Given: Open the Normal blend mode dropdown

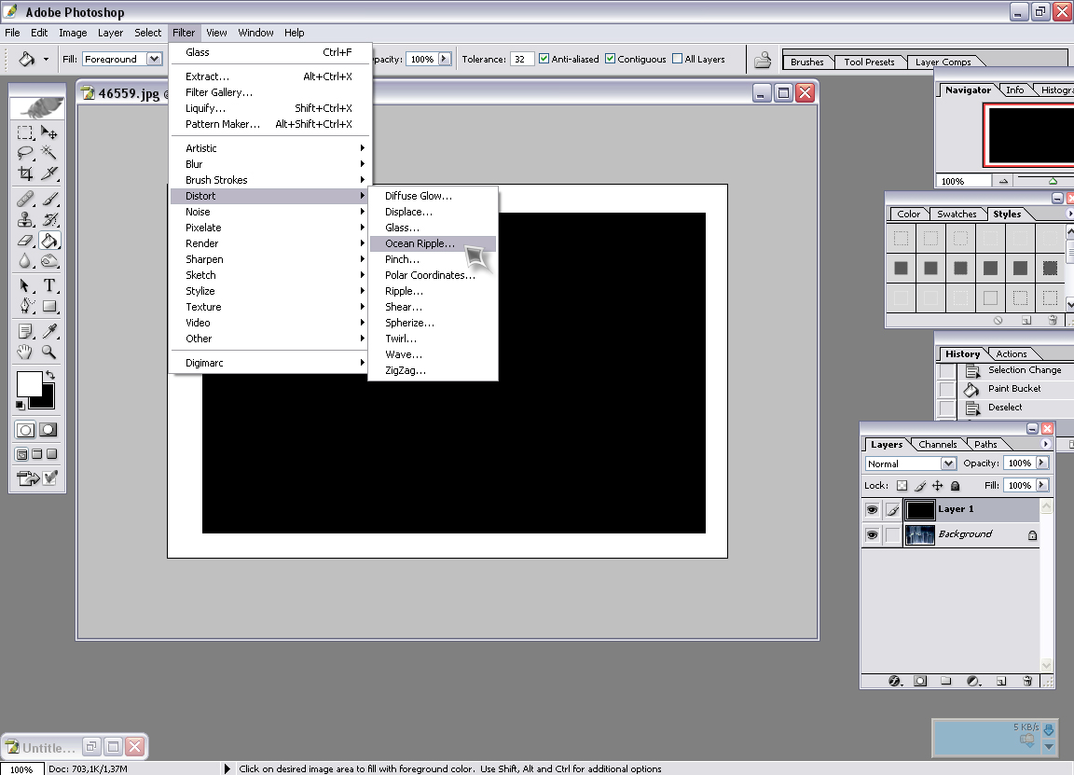Looking at the screenshot, I should click(x=948, y=464).
